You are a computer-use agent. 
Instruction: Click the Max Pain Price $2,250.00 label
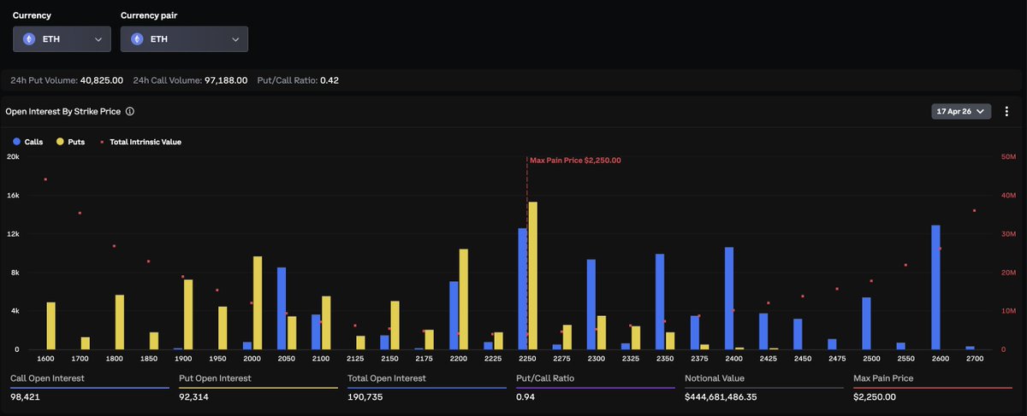(575, 160)
